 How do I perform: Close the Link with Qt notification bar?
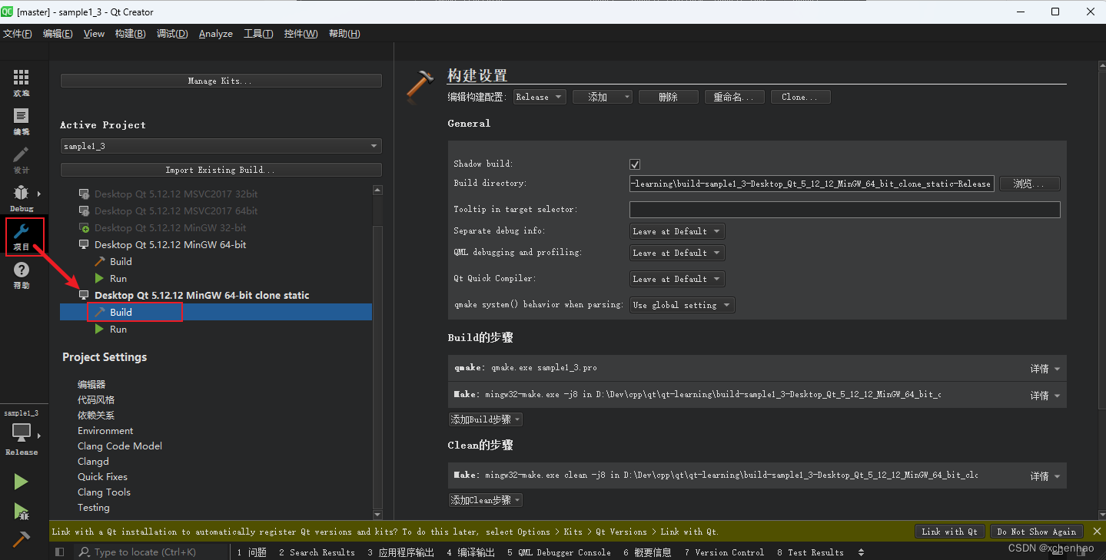[1097, 532]
